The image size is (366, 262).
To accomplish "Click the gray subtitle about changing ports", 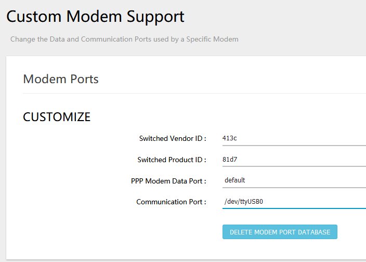I will pos(124,39).
